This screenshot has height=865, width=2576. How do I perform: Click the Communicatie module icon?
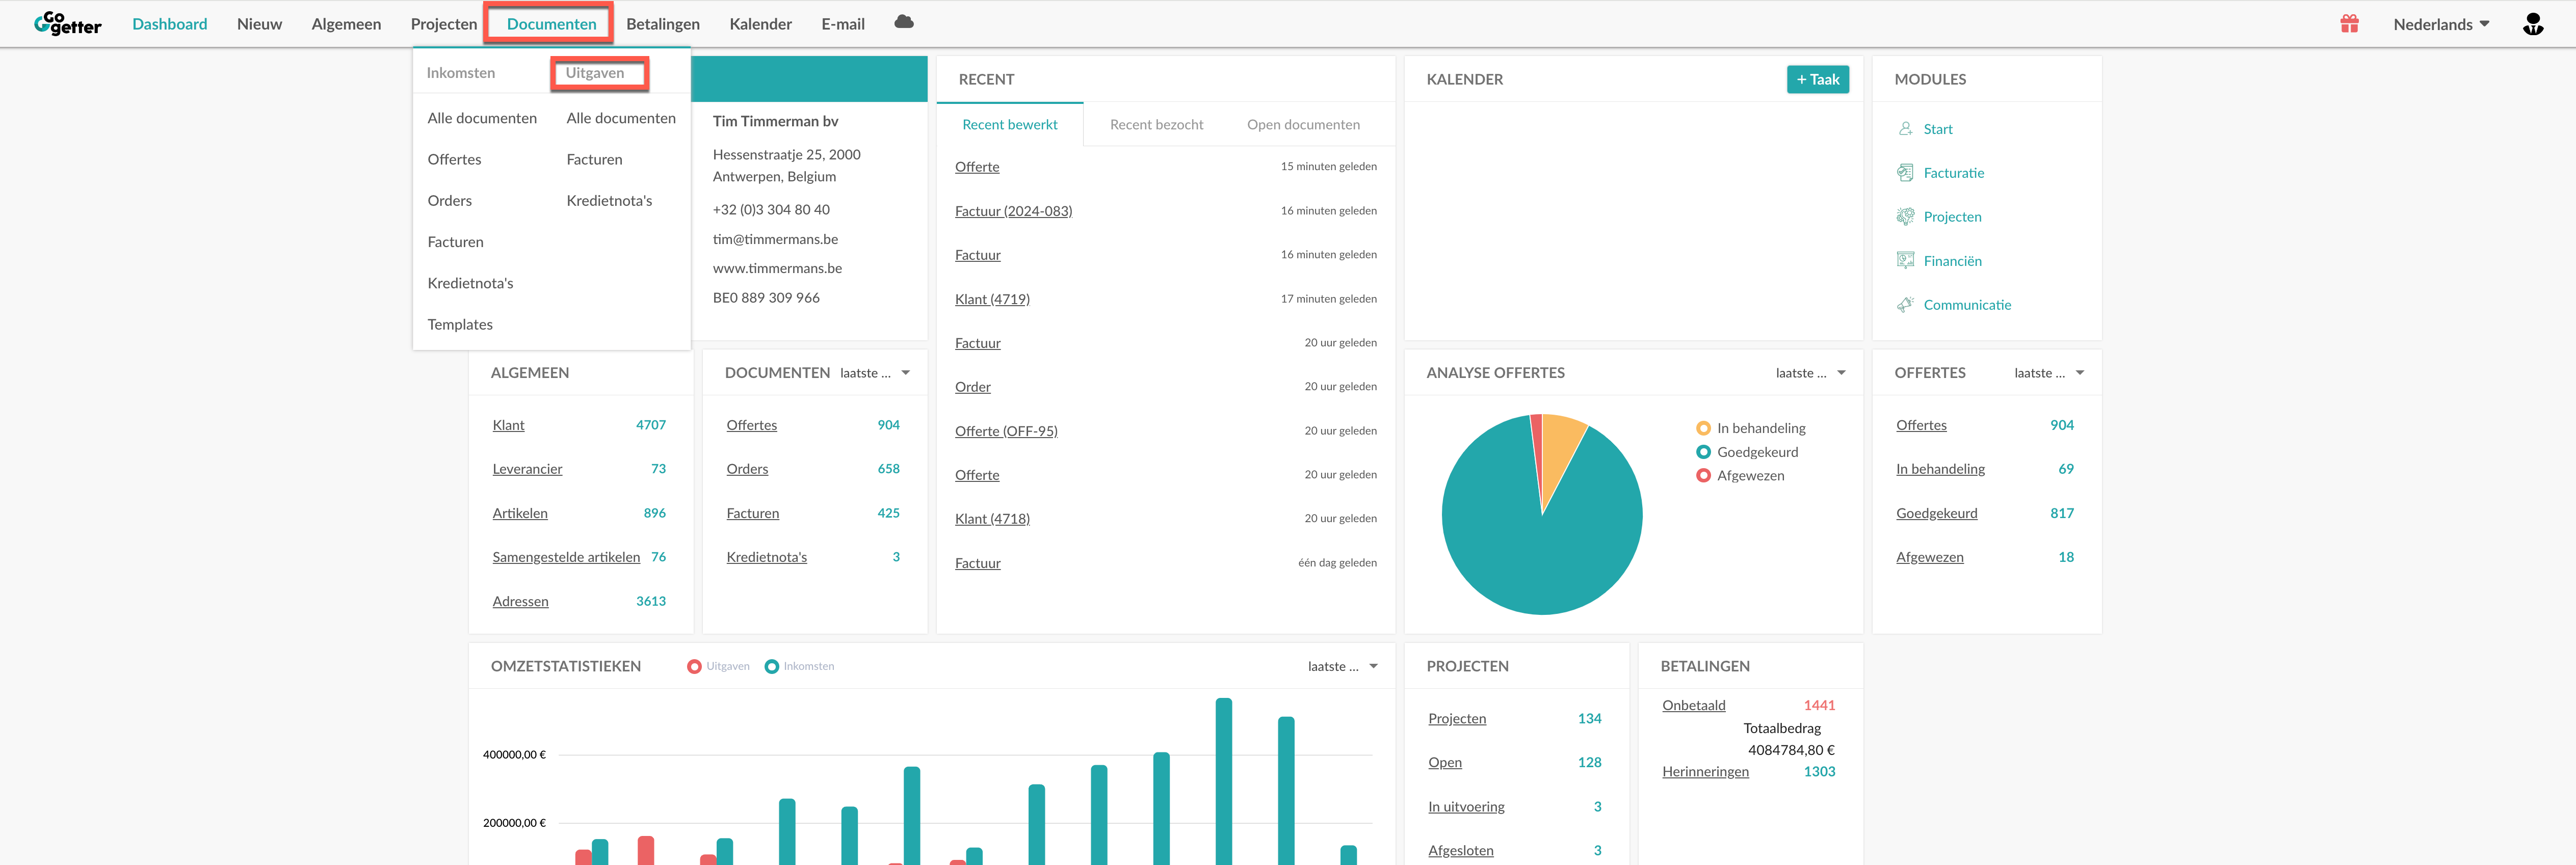1905,305
